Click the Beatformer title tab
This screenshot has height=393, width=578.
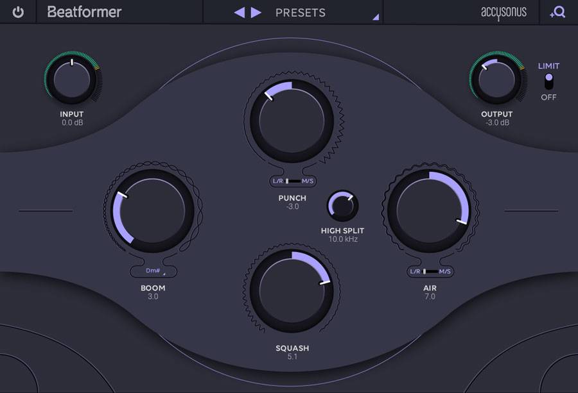84,12
